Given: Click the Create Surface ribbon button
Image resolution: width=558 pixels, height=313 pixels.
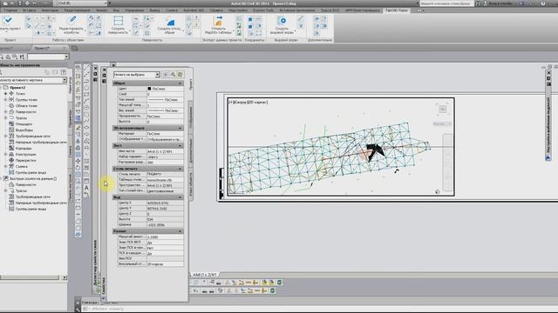Looking at the screenshot, I should tap(118, 25).
